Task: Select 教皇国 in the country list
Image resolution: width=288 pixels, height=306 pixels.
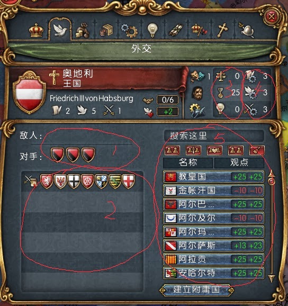Action: 214,177
